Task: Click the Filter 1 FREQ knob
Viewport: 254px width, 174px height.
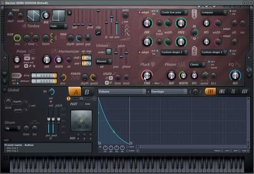Action: pos(181,23)
